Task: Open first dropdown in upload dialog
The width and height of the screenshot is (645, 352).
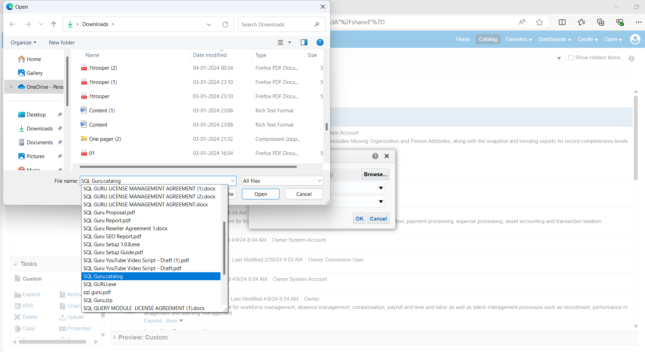Action: (381, 188)
